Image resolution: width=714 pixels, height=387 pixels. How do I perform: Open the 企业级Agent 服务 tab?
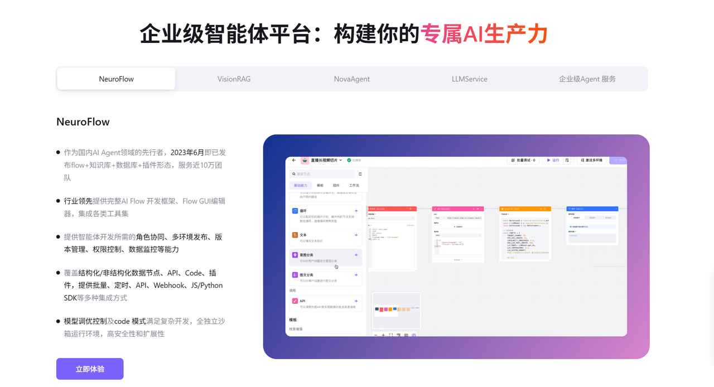[587, 79]
